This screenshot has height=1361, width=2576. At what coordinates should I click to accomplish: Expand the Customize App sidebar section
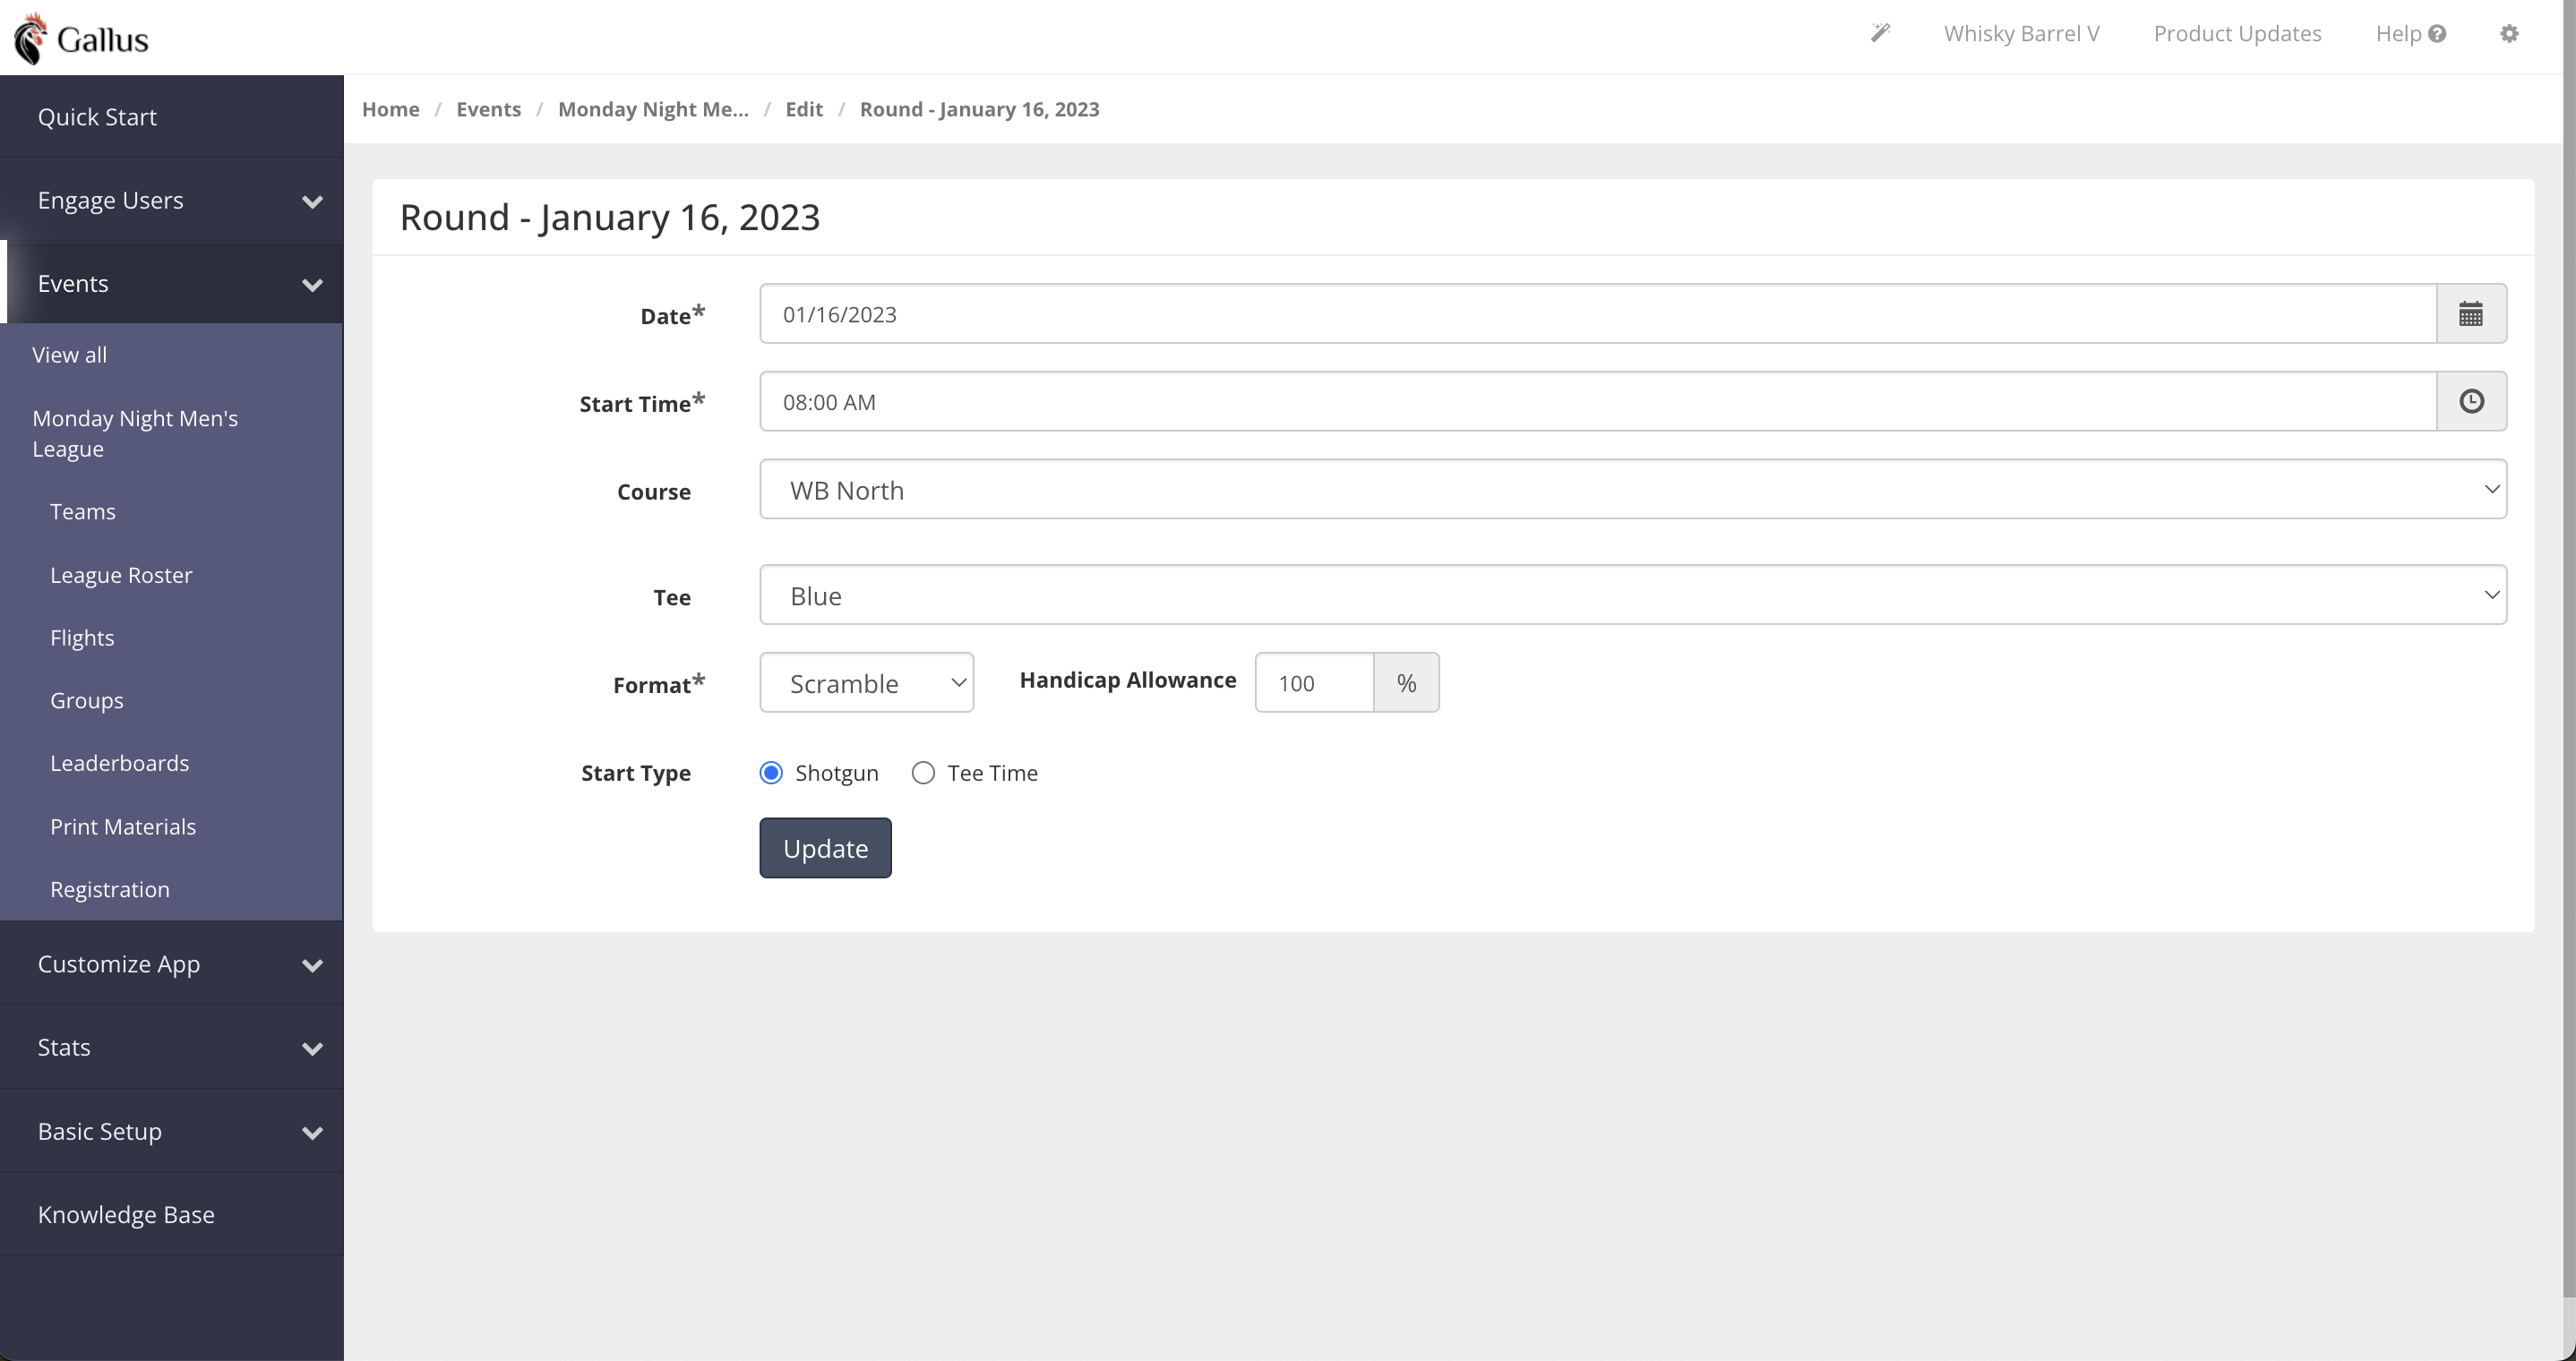pyautogui.click(x=172, y=964)
